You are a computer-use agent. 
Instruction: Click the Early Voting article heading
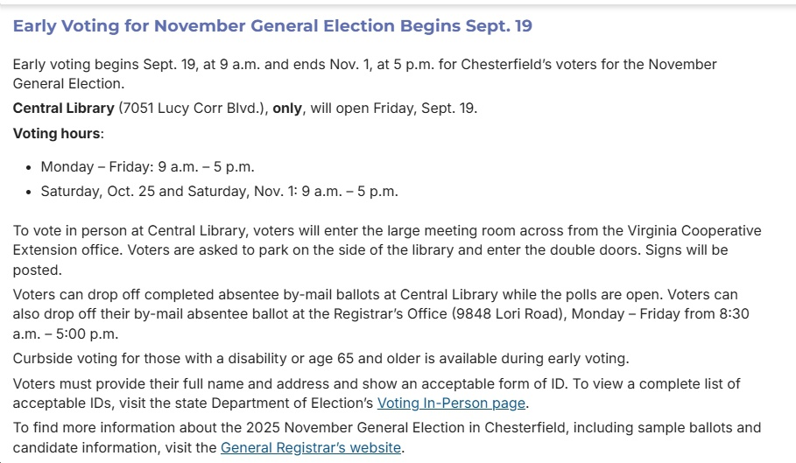click(272, 26)
